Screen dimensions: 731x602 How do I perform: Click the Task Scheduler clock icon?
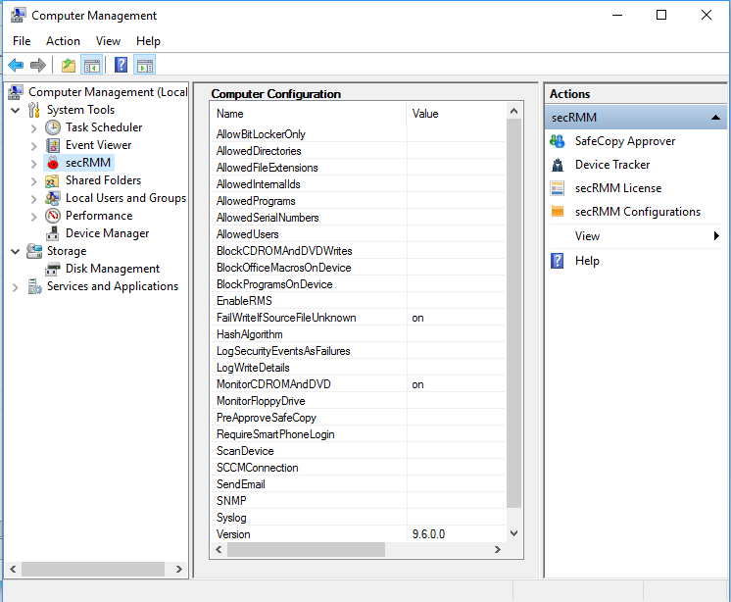tap(53, 127)
